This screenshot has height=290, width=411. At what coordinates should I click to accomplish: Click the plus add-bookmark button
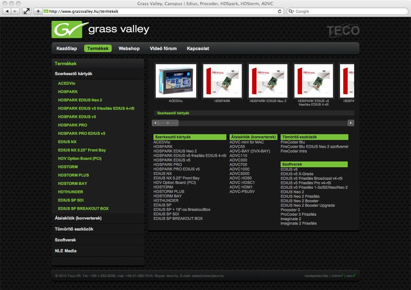[x=38, y=11]
